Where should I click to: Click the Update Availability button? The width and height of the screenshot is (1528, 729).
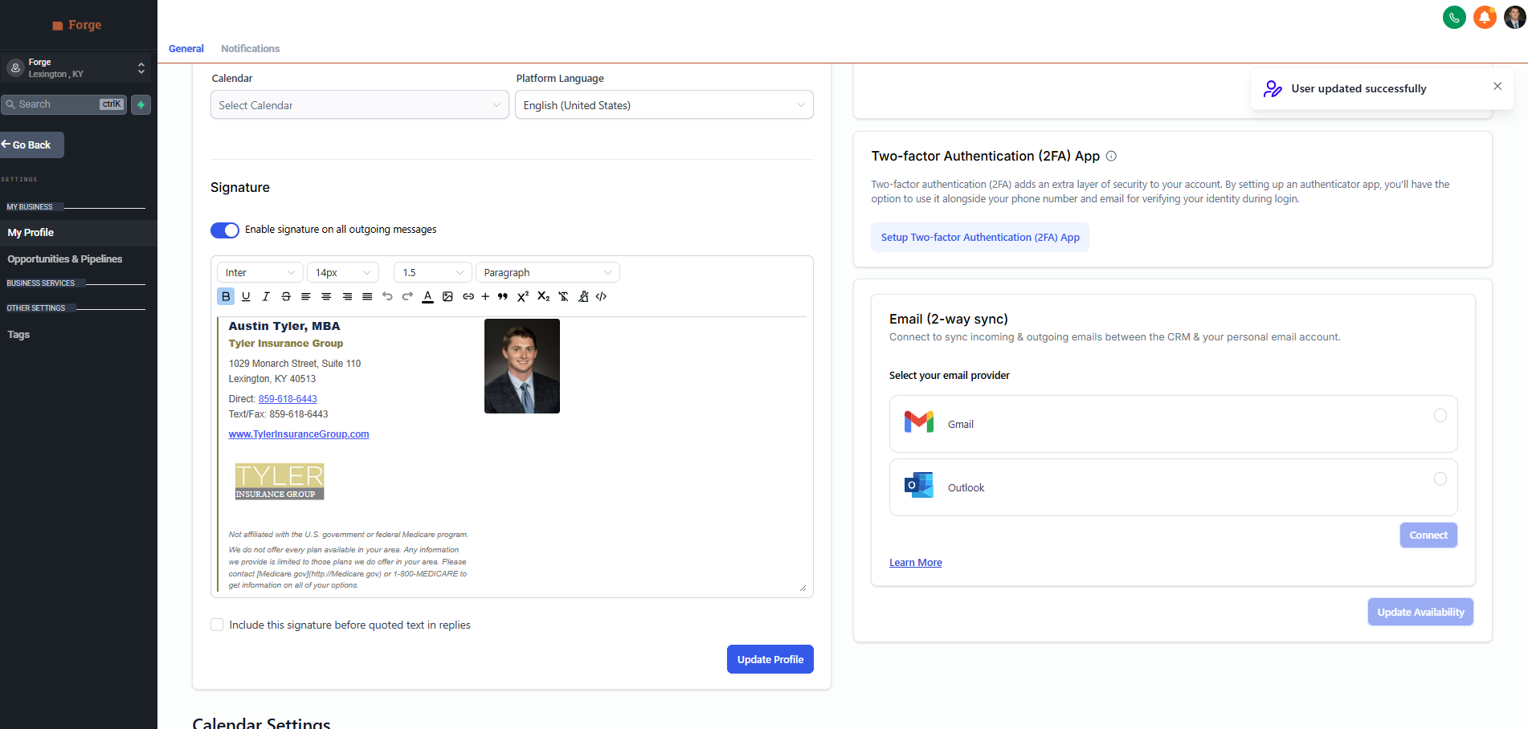point(1420,612)
